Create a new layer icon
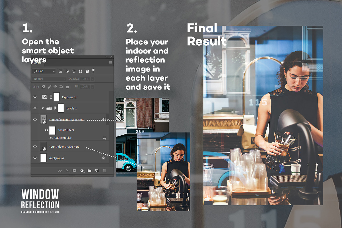Viewport: 342px width, 228px height. (97, 170)
